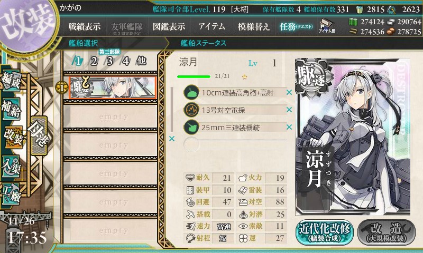Viewport: 423px width, 253px height.
Task: Open 任務 quest menu
Action: pyautogui.click(x=296, y=26)
